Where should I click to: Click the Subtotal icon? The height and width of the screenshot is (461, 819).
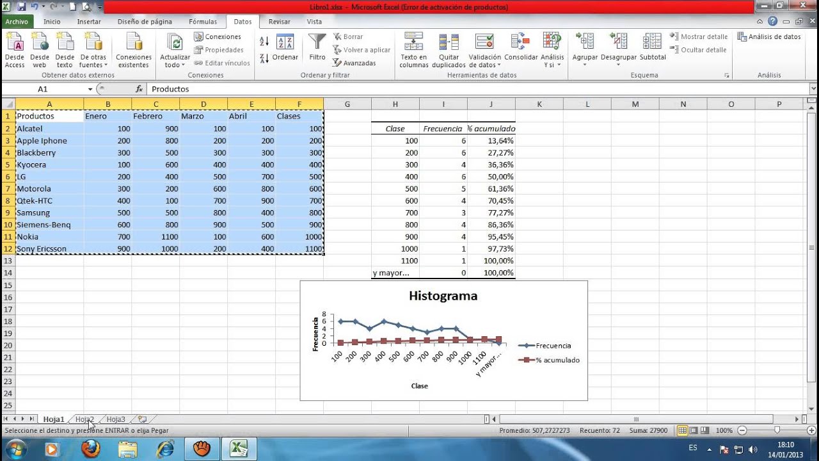[x=652, y=42]
